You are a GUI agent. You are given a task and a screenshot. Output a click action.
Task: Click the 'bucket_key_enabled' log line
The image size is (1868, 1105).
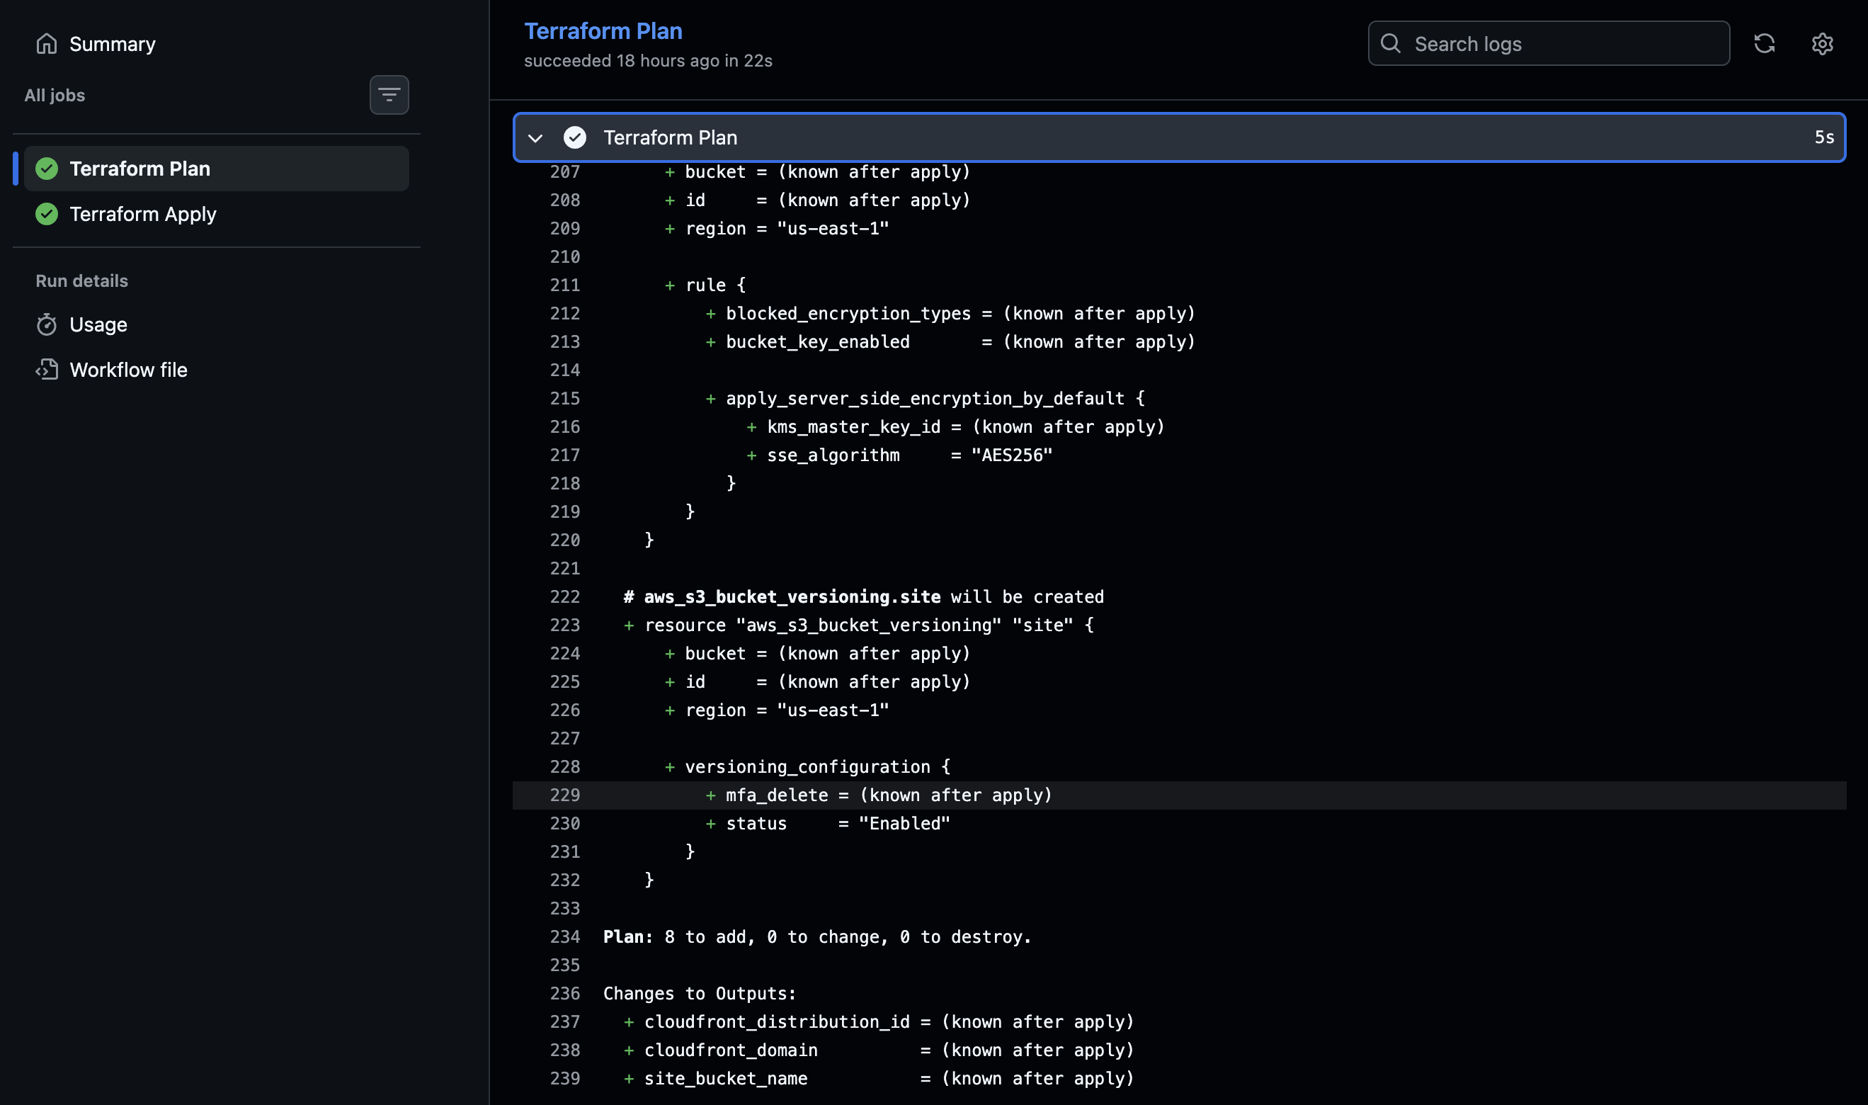950,342
